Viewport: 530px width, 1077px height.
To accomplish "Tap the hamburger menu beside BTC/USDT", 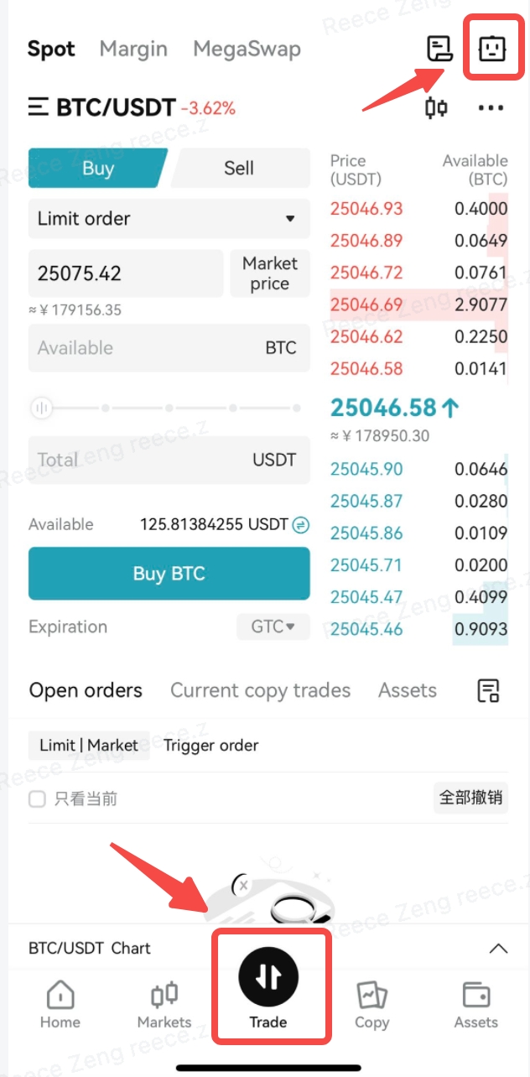I will 38,107.
